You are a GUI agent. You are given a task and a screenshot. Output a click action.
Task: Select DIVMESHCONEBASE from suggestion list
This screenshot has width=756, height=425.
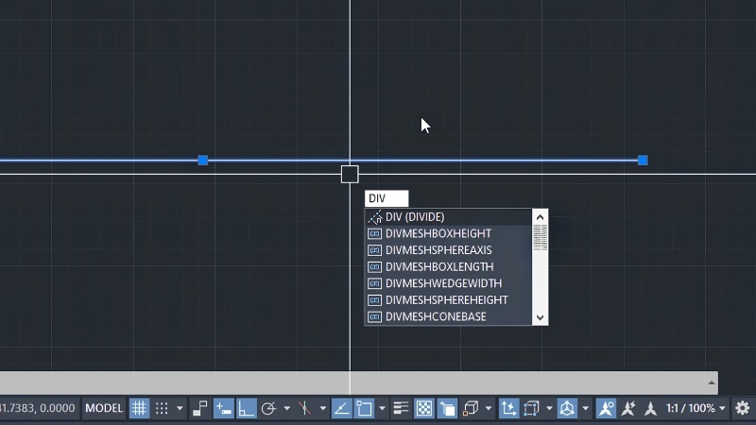tap(448, 316)
